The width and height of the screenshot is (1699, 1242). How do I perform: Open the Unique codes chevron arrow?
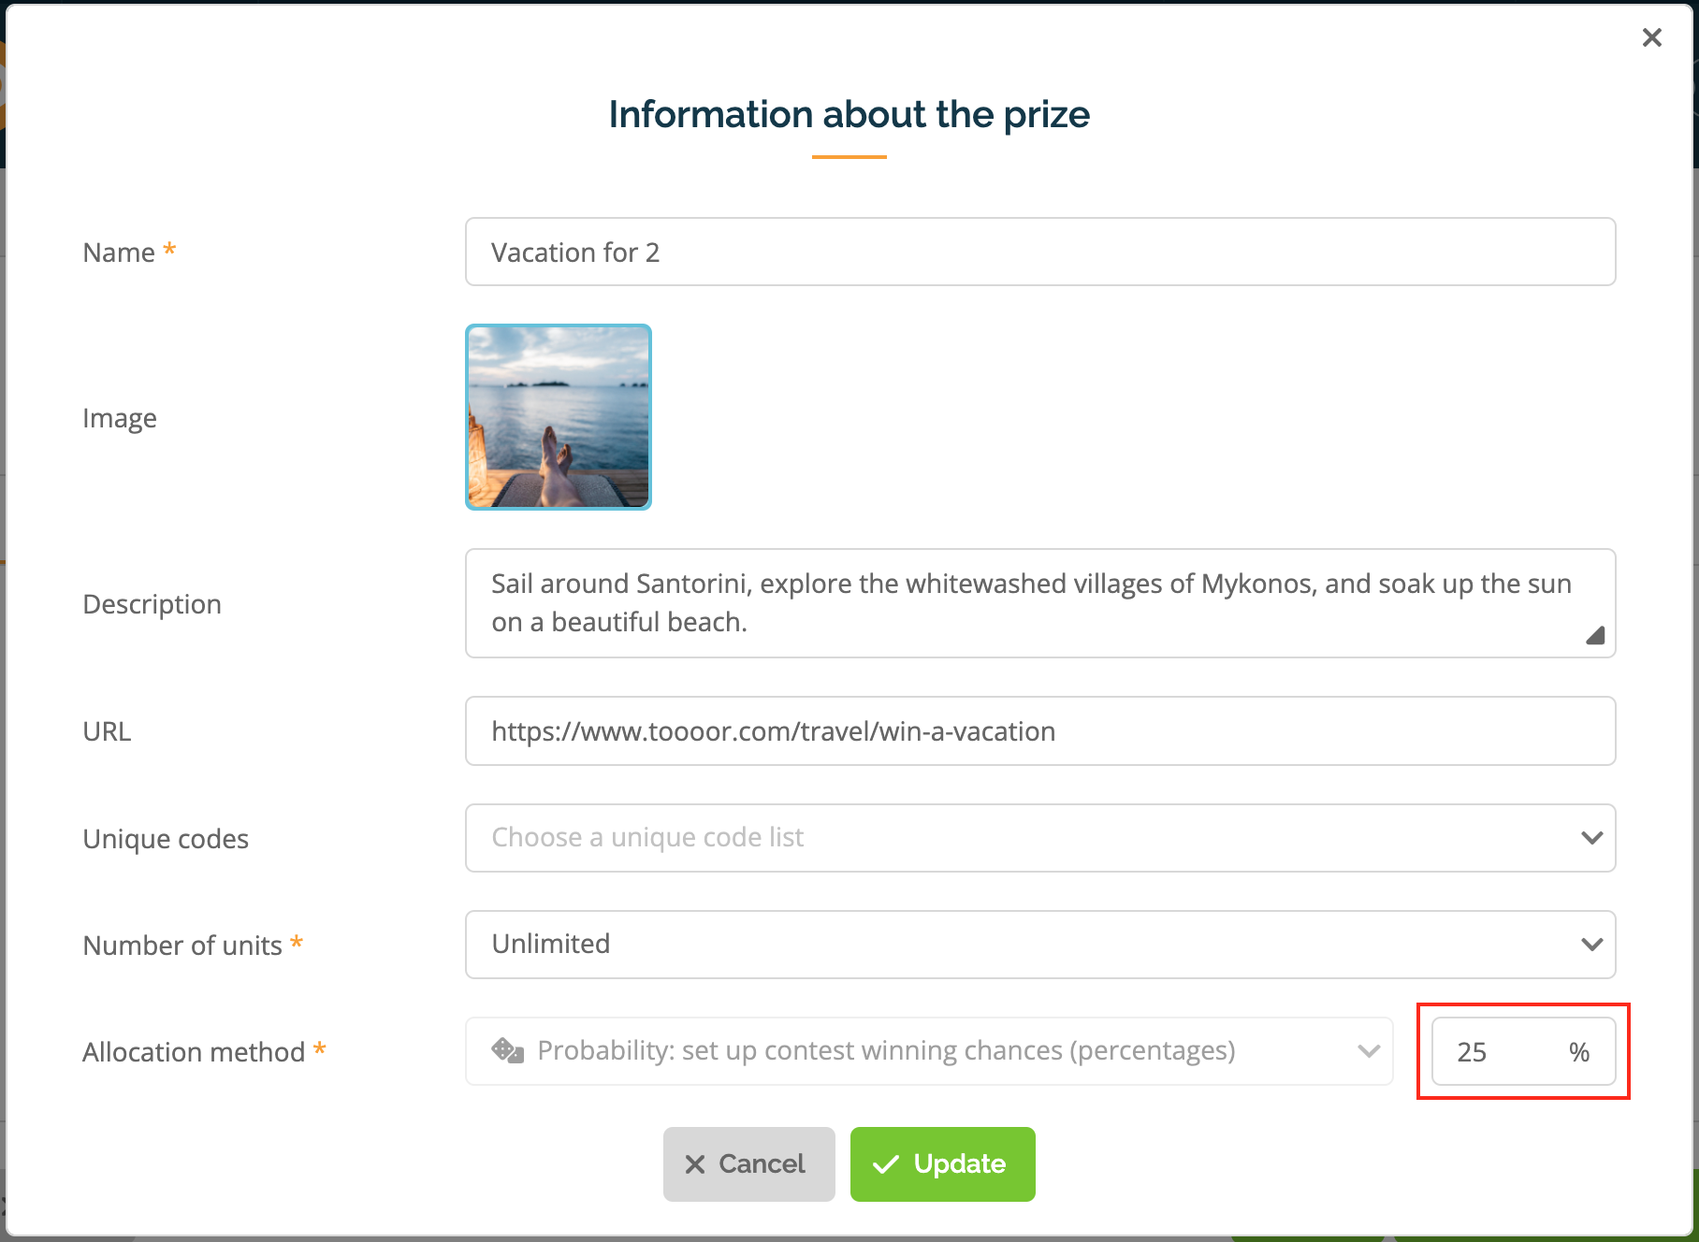click(1591, 838)
